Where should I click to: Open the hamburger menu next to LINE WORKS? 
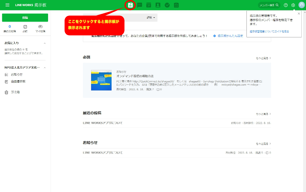tap(7, 5)
